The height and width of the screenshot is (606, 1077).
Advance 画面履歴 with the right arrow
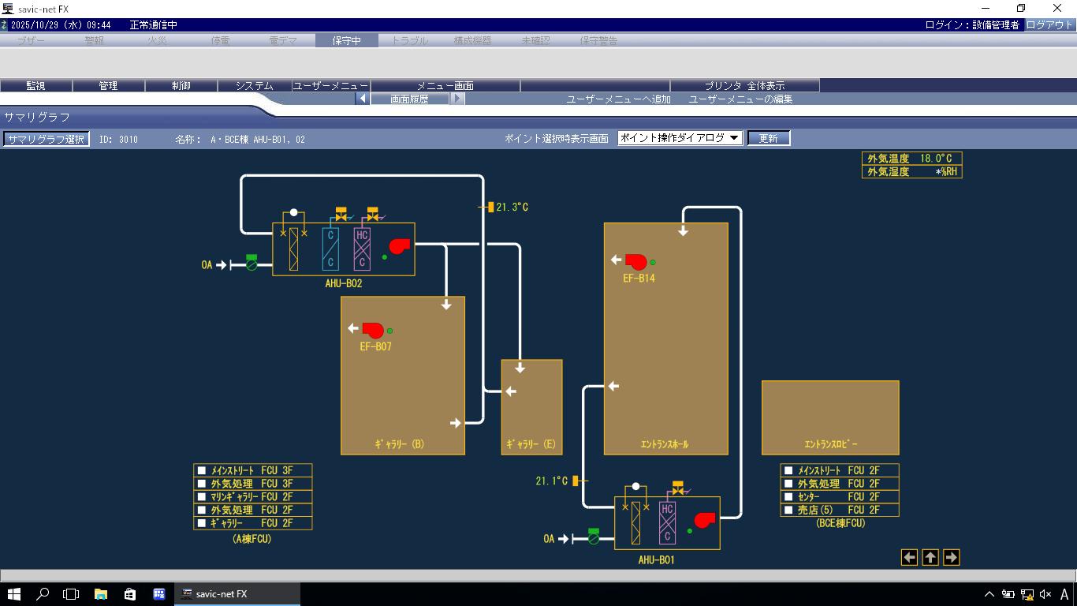[x=458, y=99]
